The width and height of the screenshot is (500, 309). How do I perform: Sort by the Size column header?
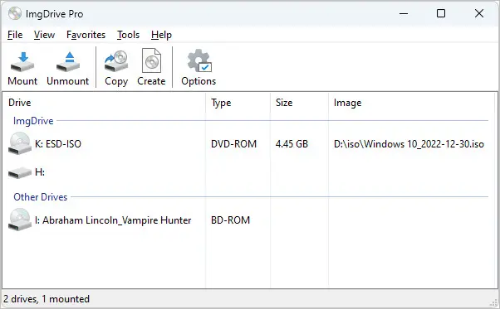299,103
